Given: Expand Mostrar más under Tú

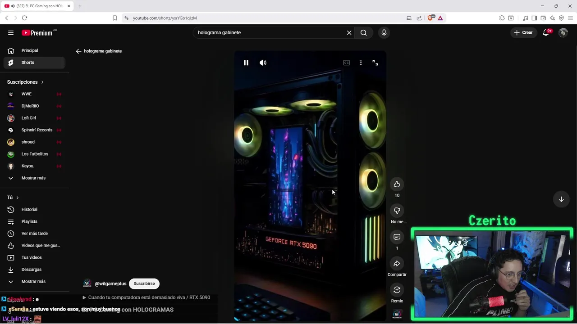Looking at the screenshot, I should click(x=34, y=281).
